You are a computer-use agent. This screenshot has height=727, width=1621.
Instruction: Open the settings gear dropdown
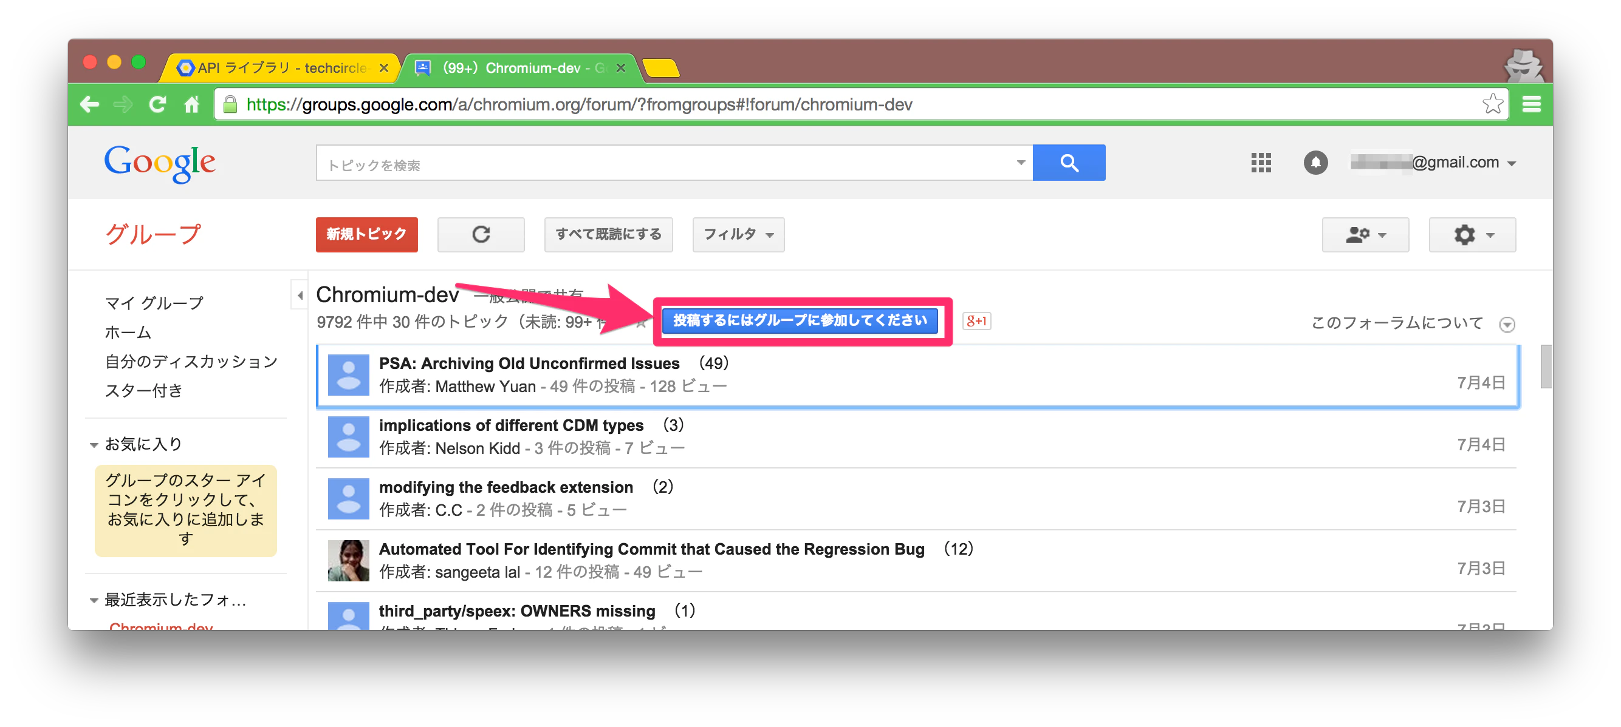tap(1472, 234)
